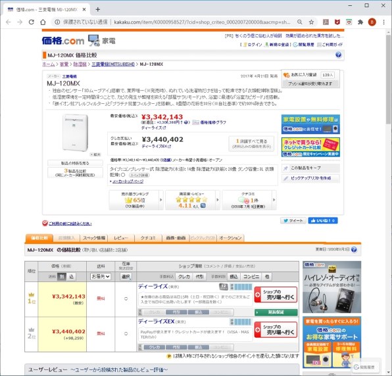The height and width of the screenshot is (376, 392).
Task: Click the 価格.com logo
Action: tap(63, 41)
